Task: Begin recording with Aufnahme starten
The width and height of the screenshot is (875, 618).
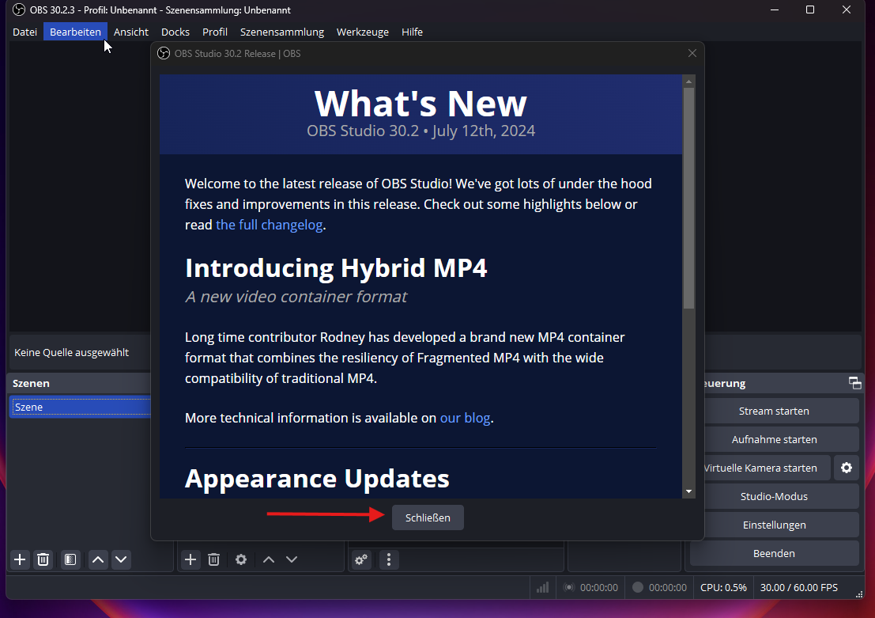Action: [774, 439]
